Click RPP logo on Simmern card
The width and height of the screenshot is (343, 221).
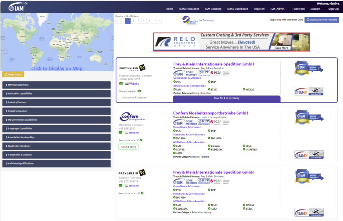click(x=204, y=181)
